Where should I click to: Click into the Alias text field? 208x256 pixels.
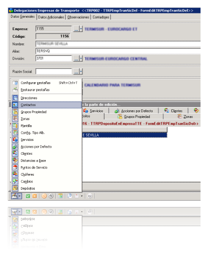pos(118,51)
